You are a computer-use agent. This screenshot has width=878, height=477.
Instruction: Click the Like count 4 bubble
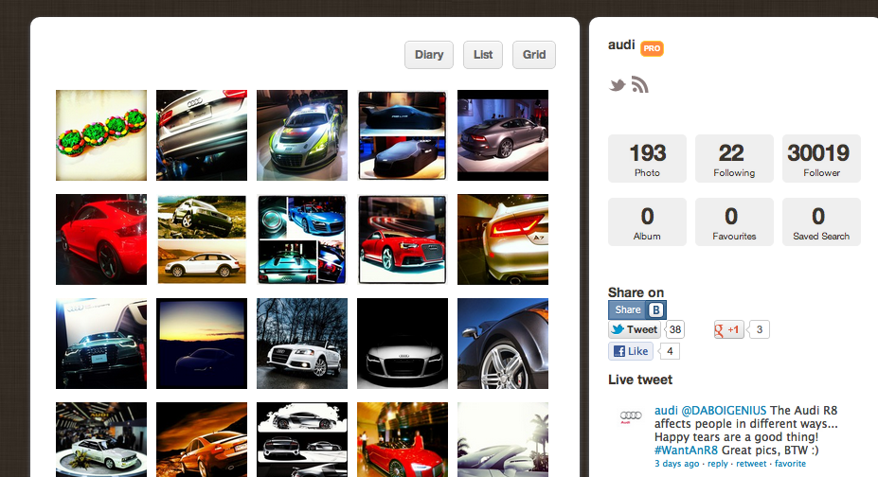point(670,351)
